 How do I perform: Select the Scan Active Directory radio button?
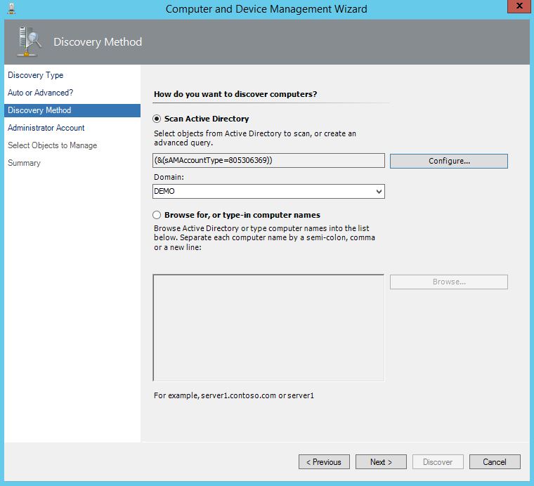click(x=157, y=119)
